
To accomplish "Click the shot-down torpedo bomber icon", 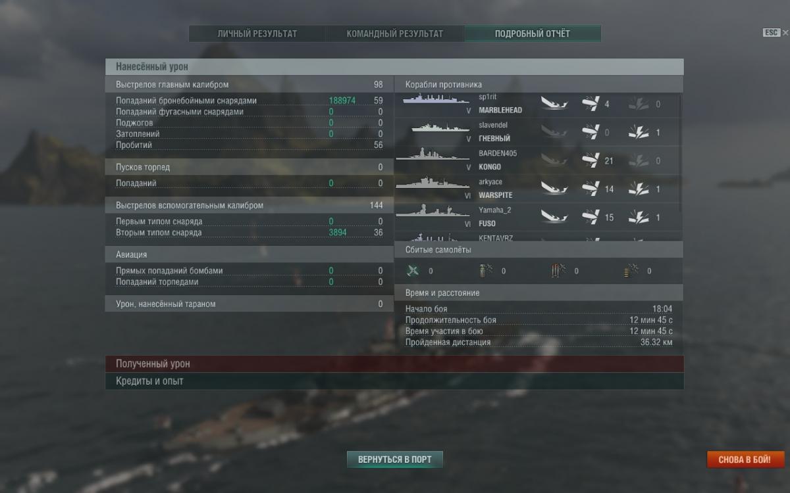I will click(485, 270).
